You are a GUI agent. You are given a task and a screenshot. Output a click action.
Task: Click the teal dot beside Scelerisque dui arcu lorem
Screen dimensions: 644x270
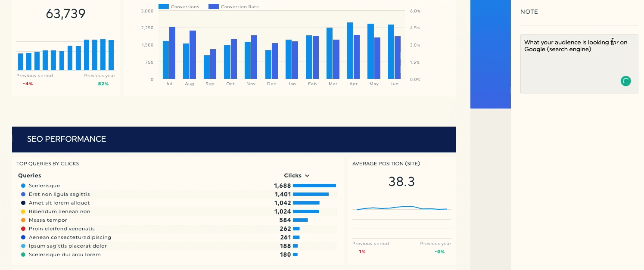pyautogui.click(x=23, y=254)
